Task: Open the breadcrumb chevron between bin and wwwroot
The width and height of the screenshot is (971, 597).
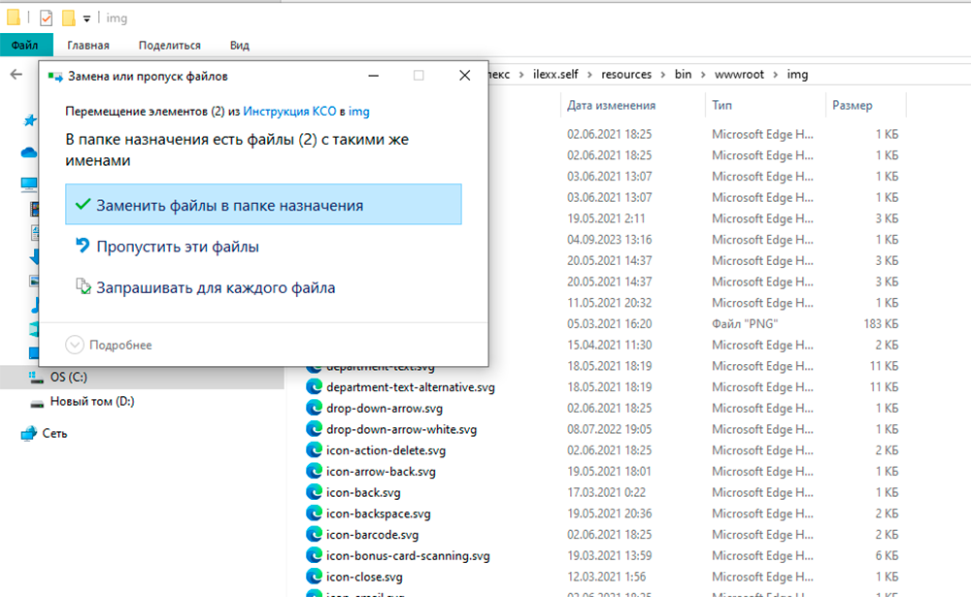Action: click(703, 75)
